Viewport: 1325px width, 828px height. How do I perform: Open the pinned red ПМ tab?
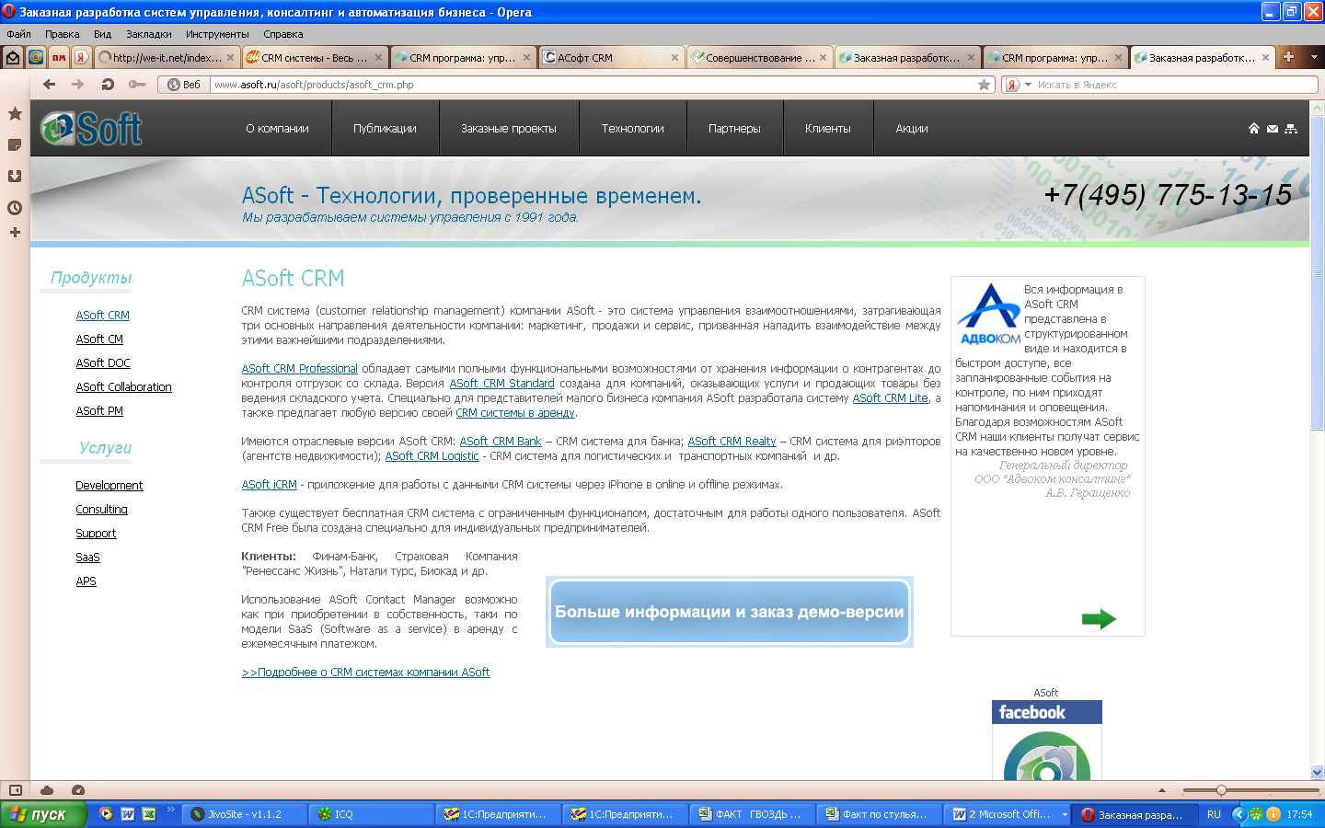point(59,57)
